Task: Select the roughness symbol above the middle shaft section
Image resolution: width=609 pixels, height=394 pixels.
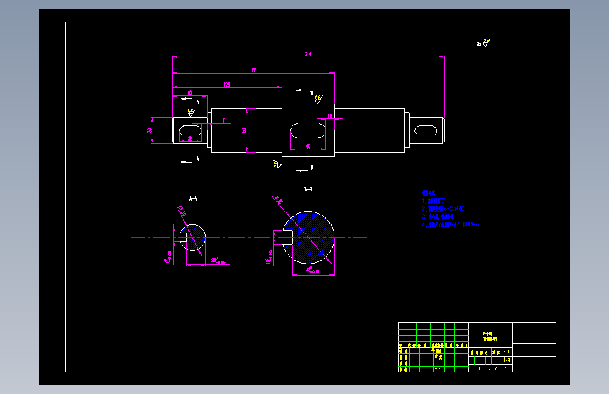Action: coord(318,100)
